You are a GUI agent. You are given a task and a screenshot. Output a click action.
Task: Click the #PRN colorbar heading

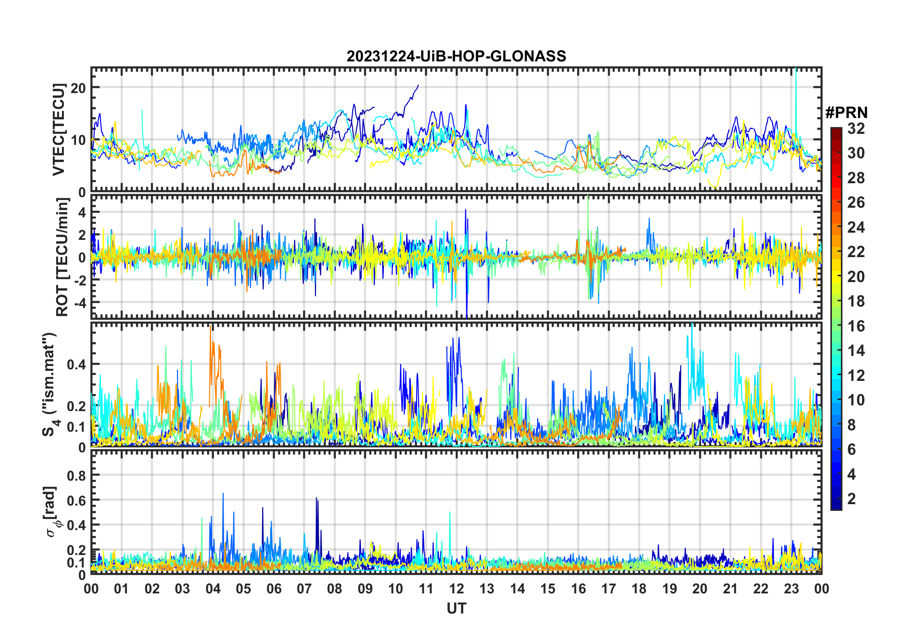847,113
